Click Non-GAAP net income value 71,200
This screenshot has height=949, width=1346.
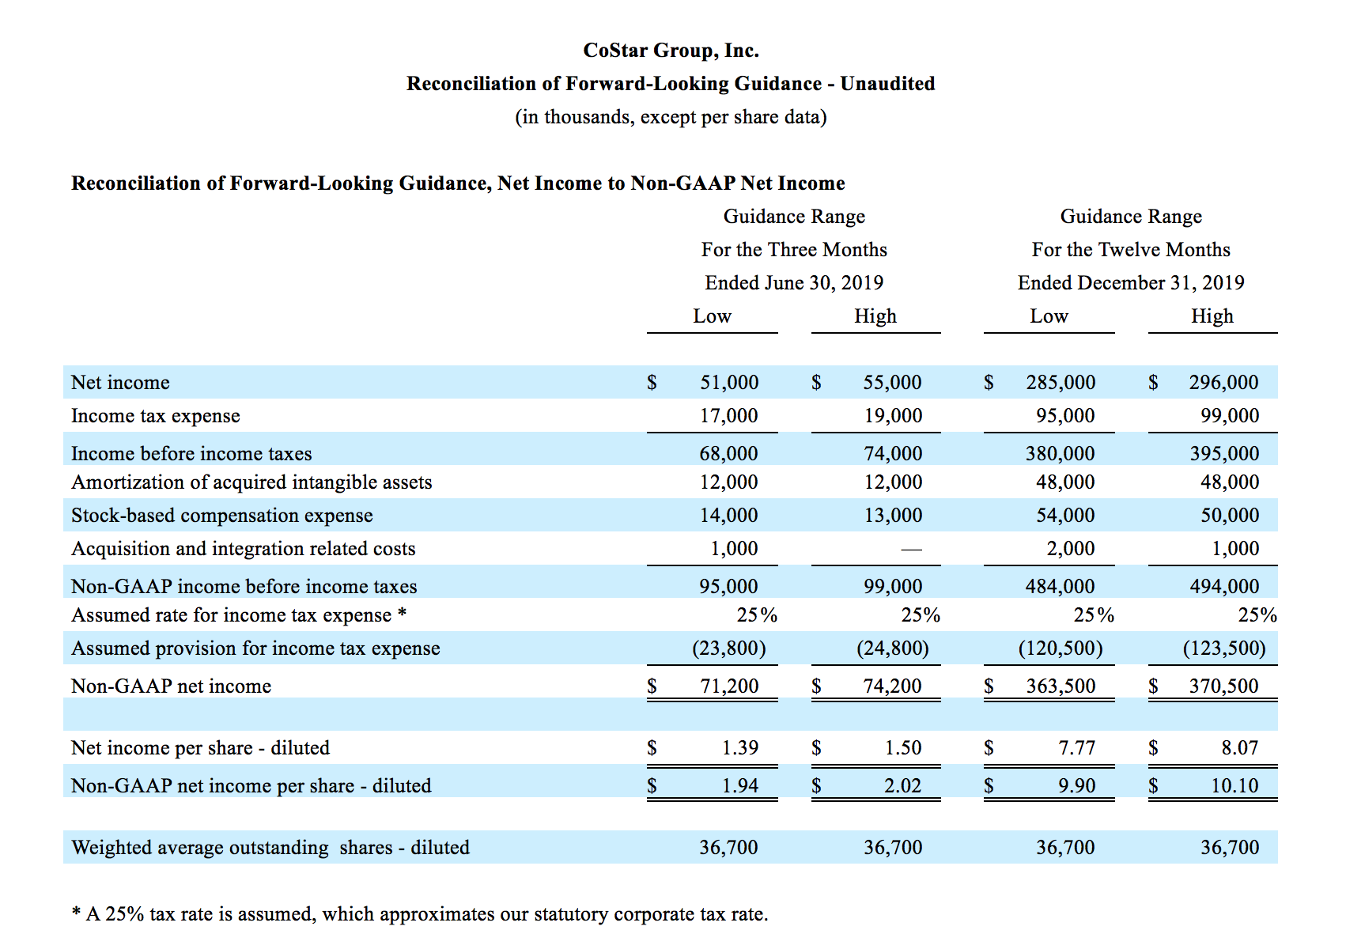click(x=729, y=686)
